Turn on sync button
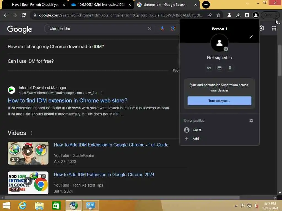282x211 pixels. click(219, 101)
